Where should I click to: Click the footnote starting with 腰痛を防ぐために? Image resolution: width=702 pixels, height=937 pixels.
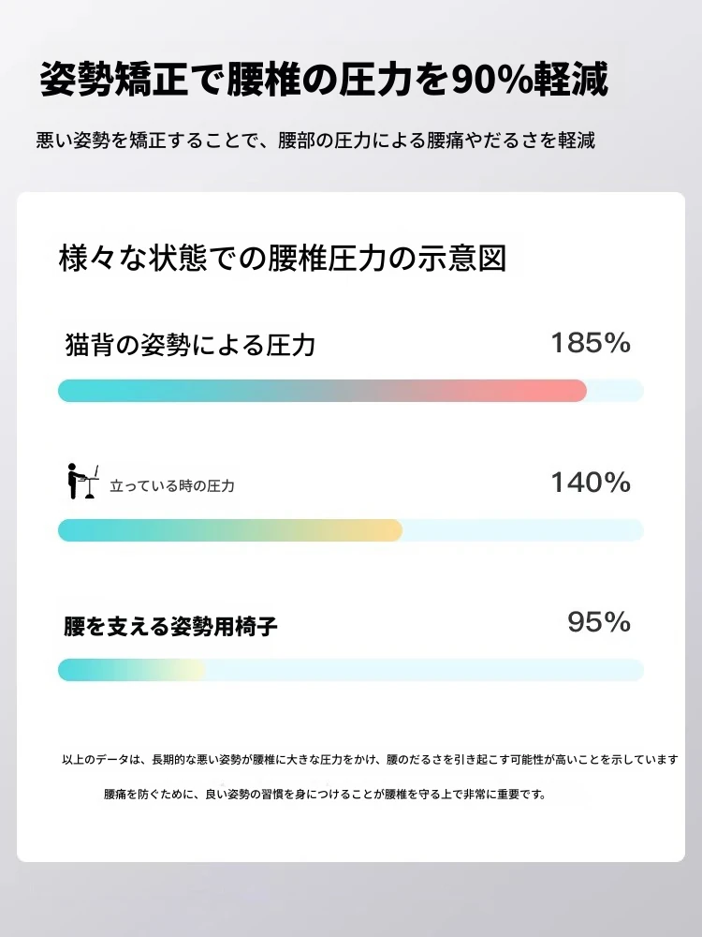click(x=324, y=794)
